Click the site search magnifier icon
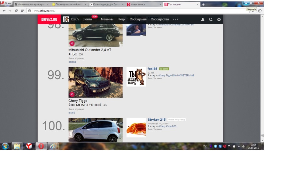The height and width of the screenshot is (178, 292). pos(211,20)
